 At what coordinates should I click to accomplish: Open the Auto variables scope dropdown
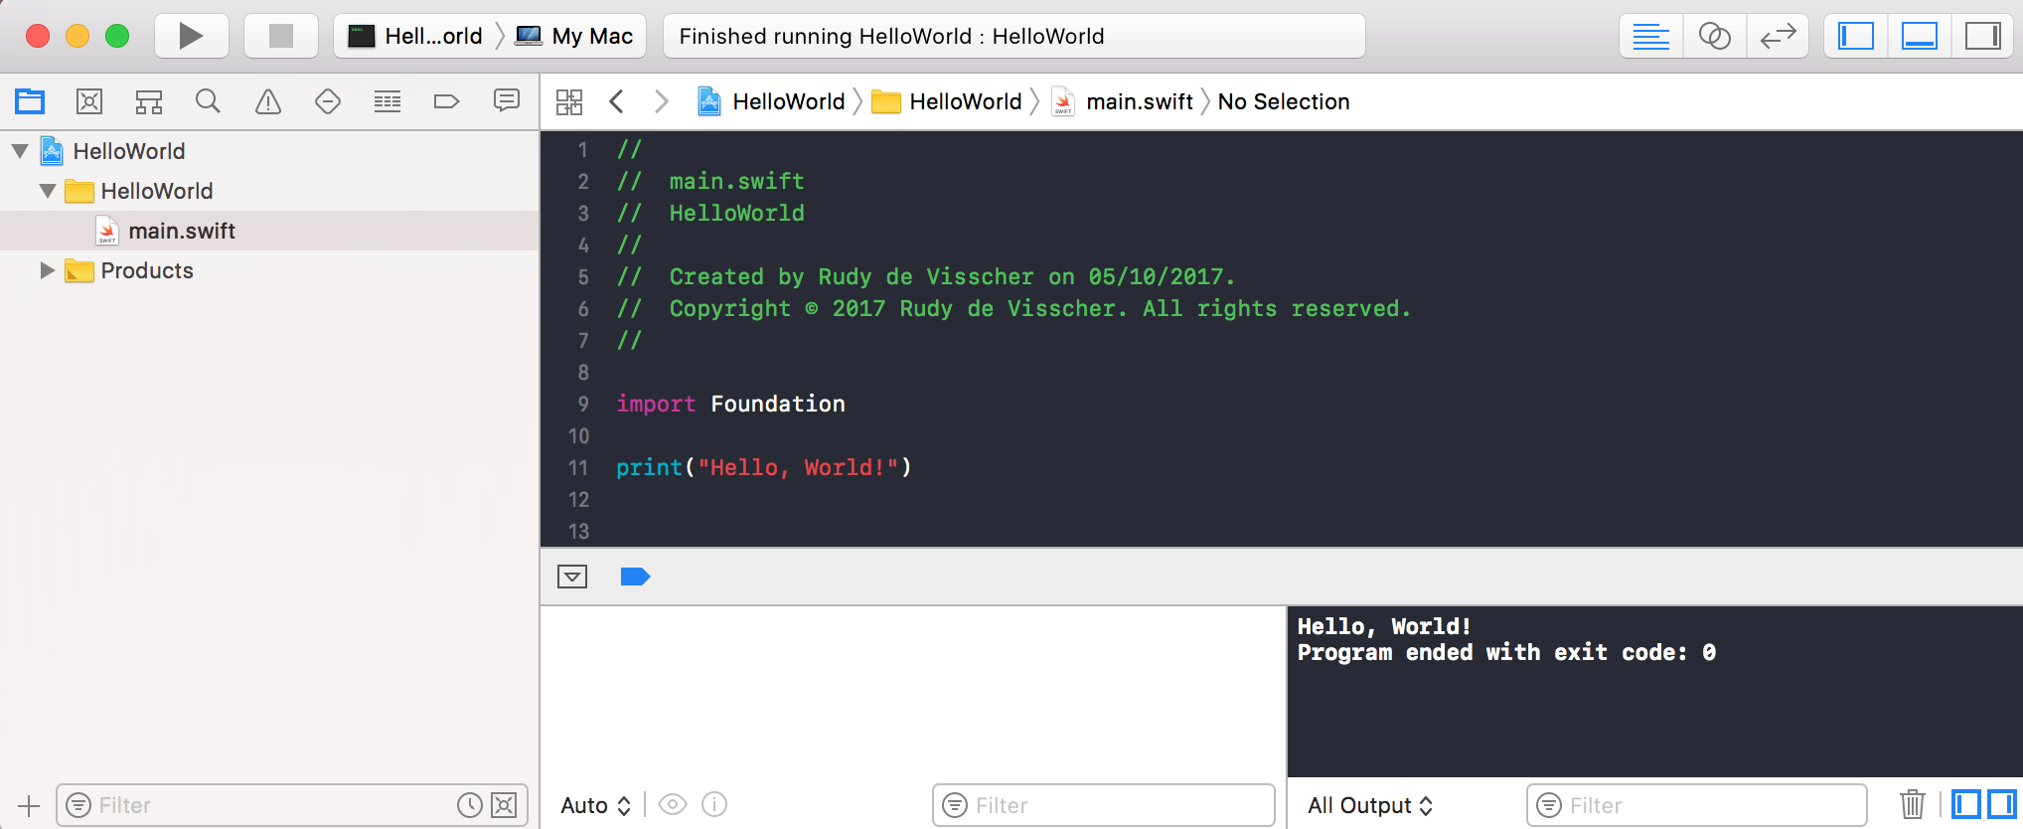click(596, 805)
